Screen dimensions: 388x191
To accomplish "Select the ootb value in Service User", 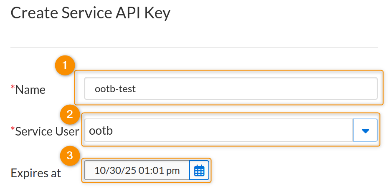I will [101, 131].
